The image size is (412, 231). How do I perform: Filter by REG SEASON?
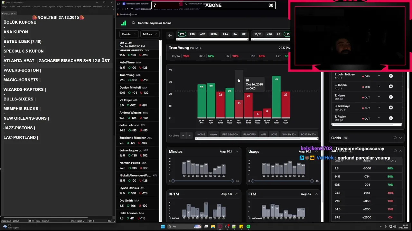pyautogui.click(x=230, y=134)
